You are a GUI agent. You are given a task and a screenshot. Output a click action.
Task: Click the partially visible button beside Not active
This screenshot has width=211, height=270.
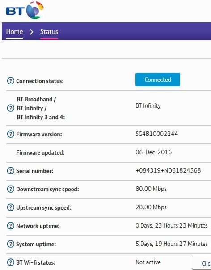point(202,263)
